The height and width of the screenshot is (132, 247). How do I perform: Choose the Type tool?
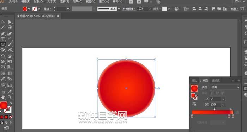click(x=3, y=39)
